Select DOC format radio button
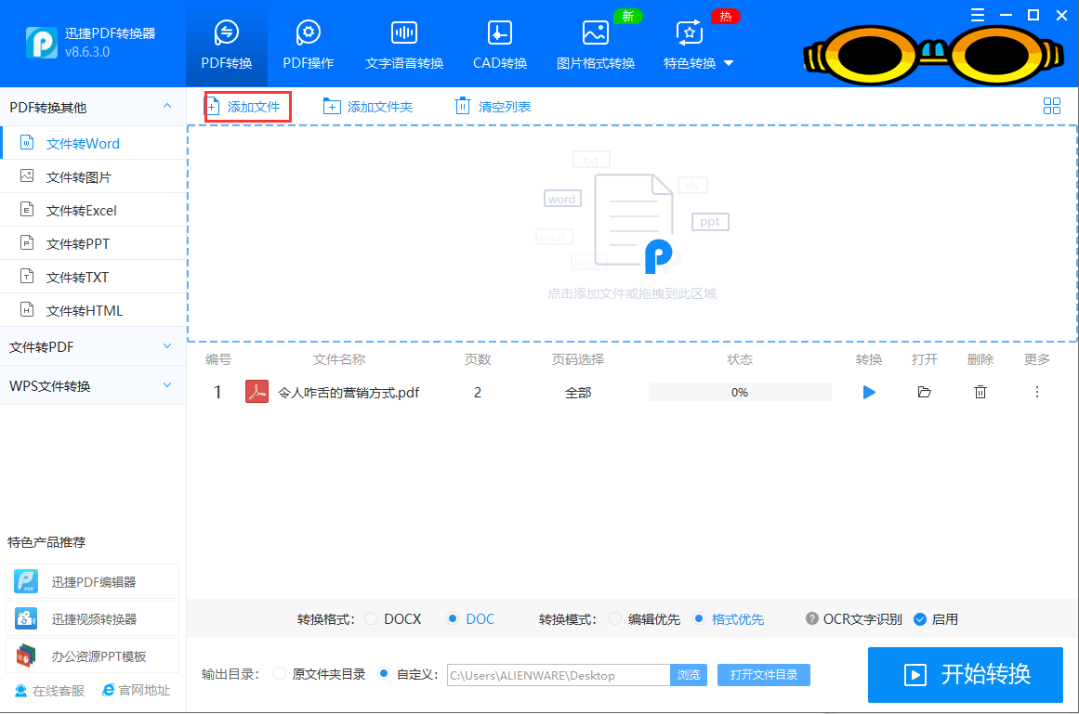 [x=452, y=618]
